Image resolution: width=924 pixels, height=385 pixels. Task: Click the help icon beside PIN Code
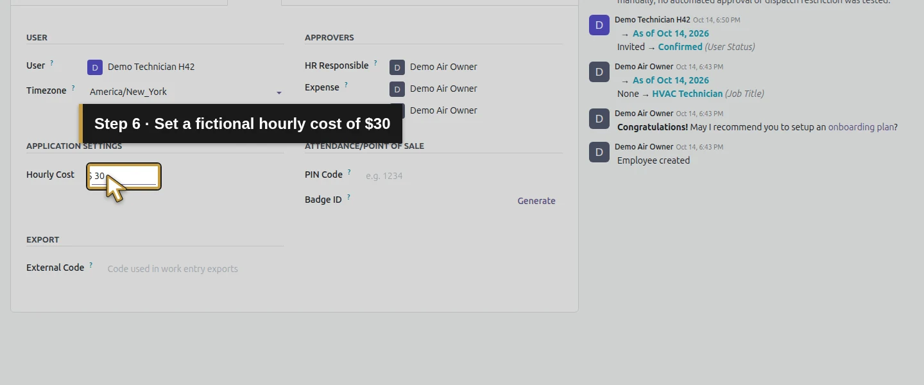point(349,172)
